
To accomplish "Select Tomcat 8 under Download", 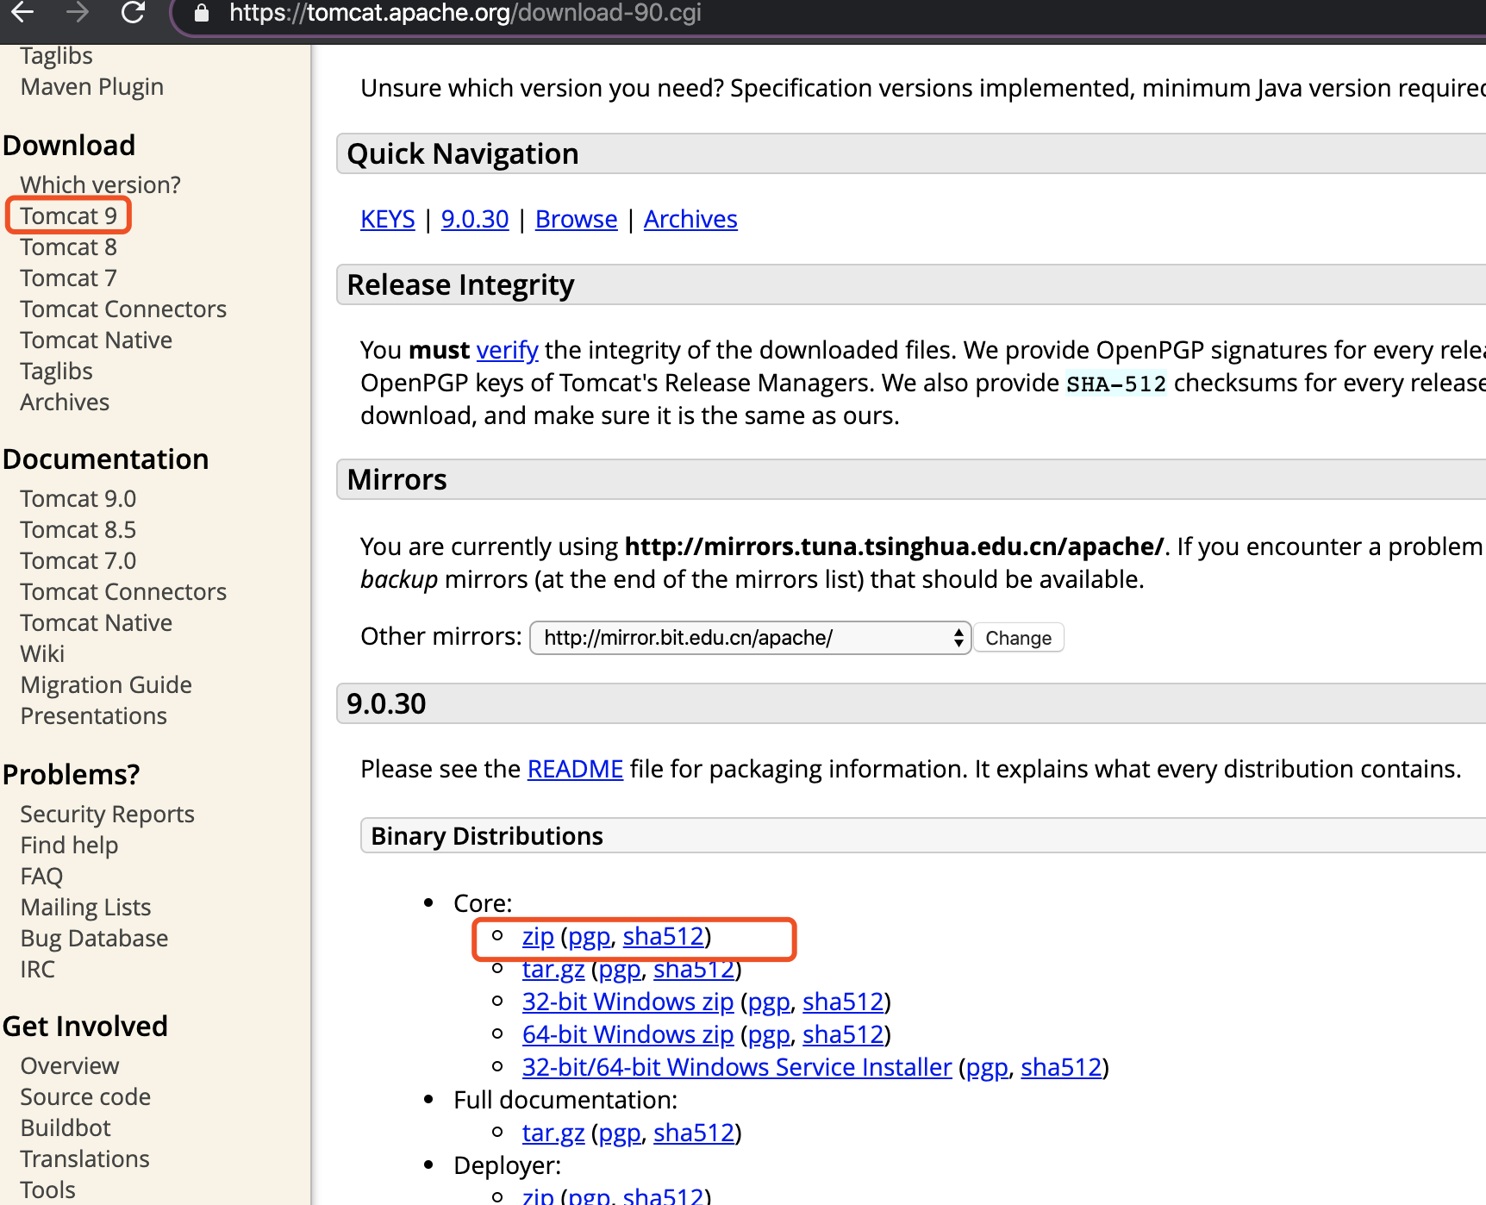I will click(x=68, y=247).
